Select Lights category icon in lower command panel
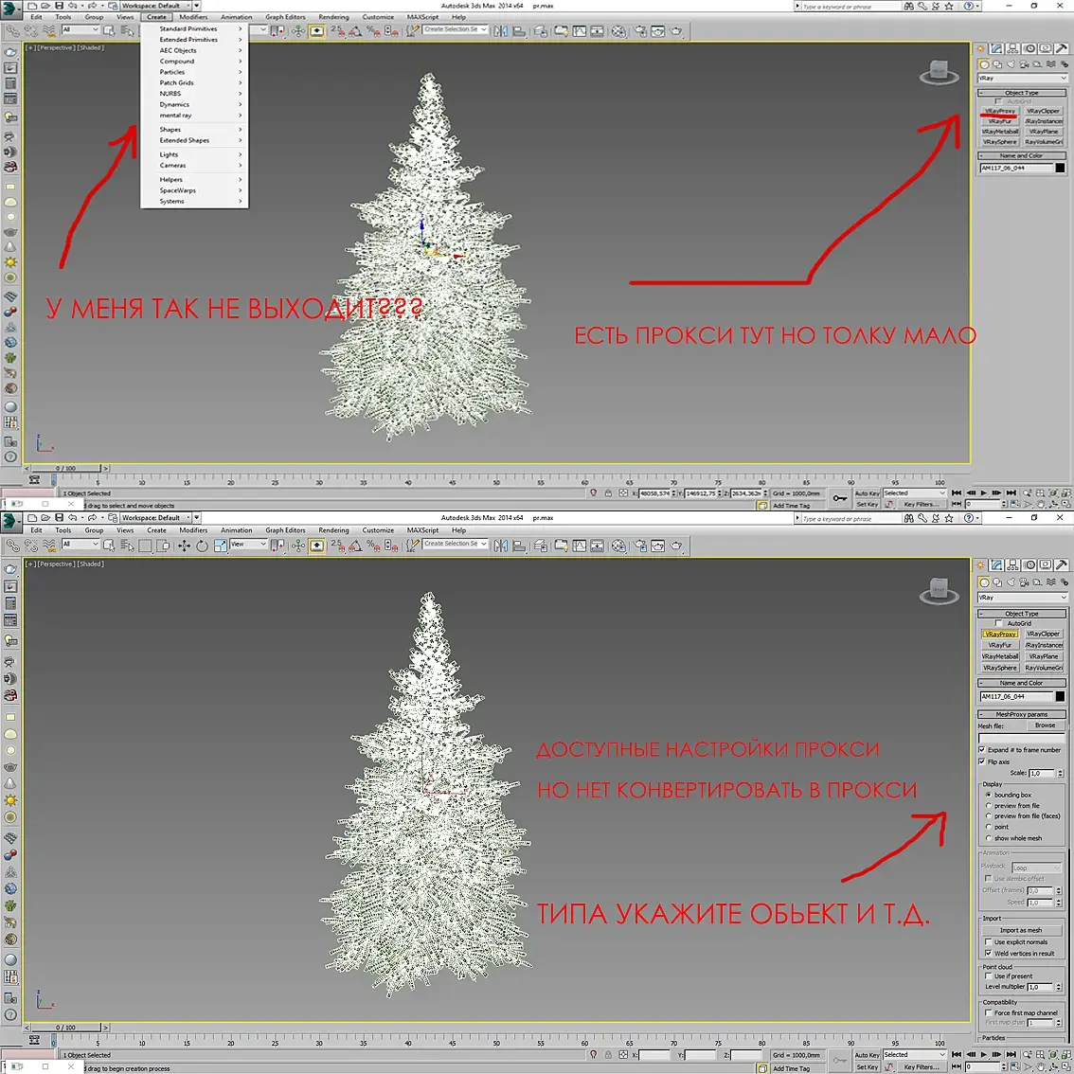 tap(1011, 582)
